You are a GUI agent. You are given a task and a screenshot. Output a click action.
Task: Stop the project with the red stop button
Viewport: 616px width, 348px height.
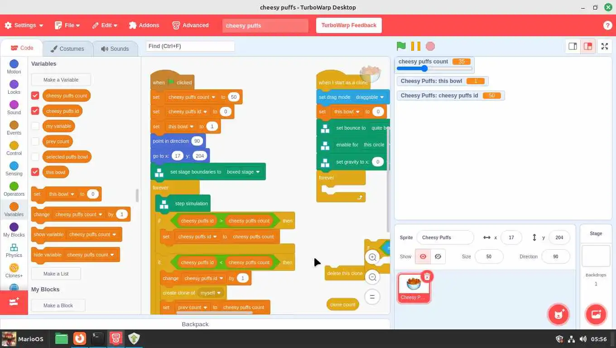[430, 46]
